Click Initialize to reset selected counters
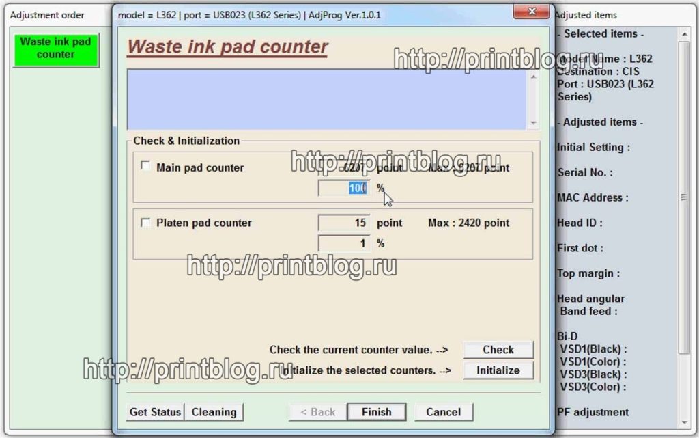Image resolution: width=699 pixels, height=438 pixels. pyautogui.click(x=498, y=370)
